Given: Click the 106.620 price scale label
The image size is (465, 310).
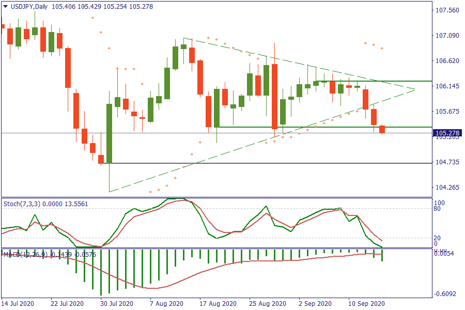Looking at the screenshot, I should pyautogui.click(x=447, y=61).
